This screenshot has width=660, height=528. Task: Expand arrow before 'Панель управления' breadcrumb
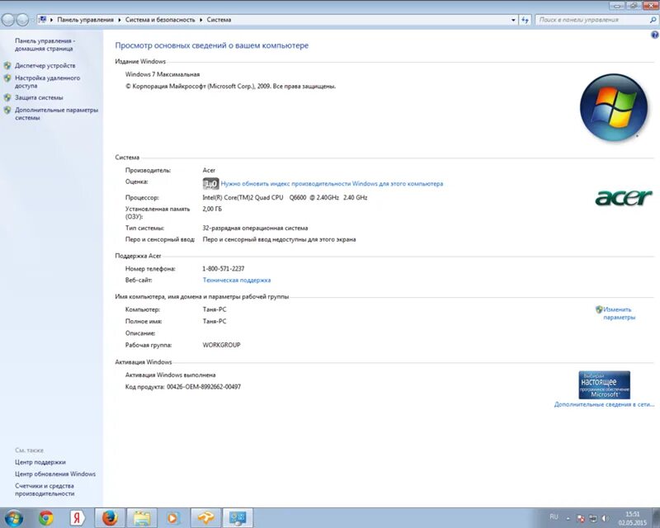(x=52, y=20)
